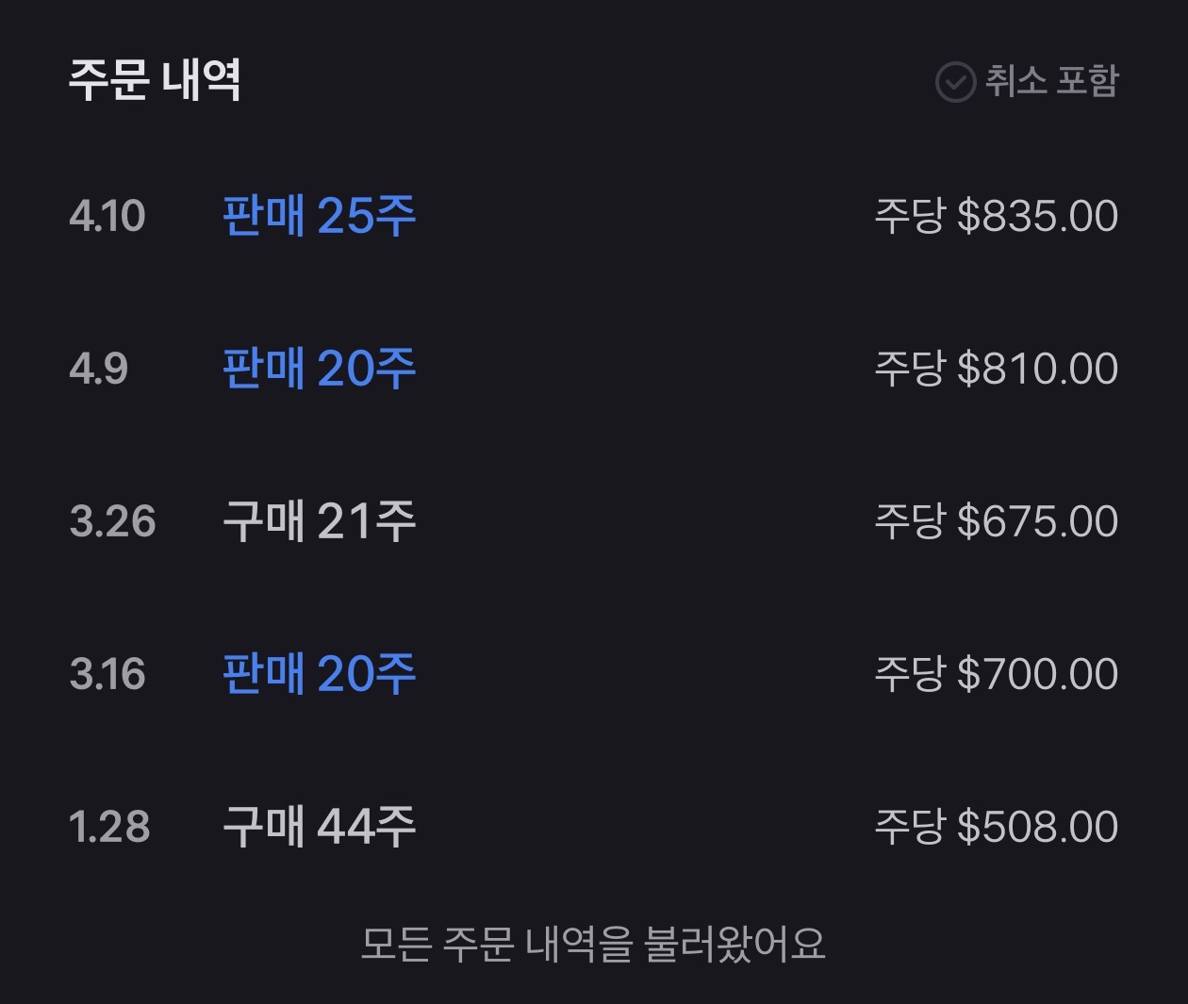
Task: Select the 4.9 order date
Action: point(98,369)
